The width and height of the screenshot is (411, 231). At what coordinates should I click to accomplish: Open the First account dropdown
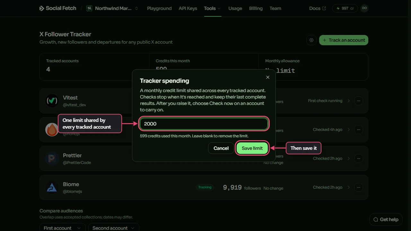point(63,228)
